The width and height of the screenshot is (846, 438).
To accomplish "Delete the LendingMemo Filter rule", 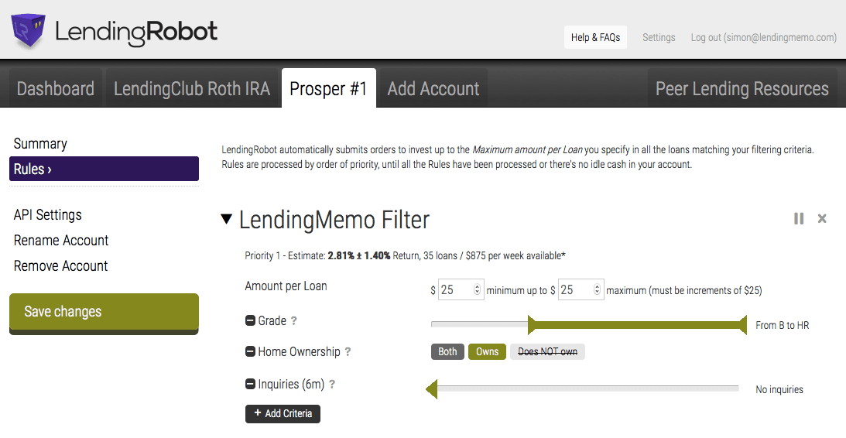I will 822,219.
